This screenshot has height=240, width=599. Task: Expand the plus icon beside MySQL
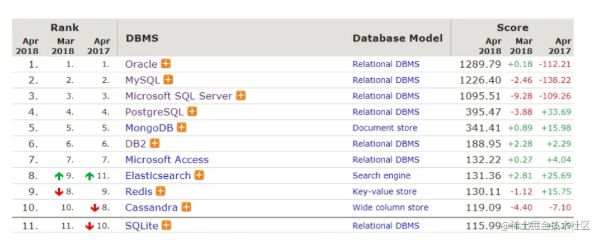(168, 79)
